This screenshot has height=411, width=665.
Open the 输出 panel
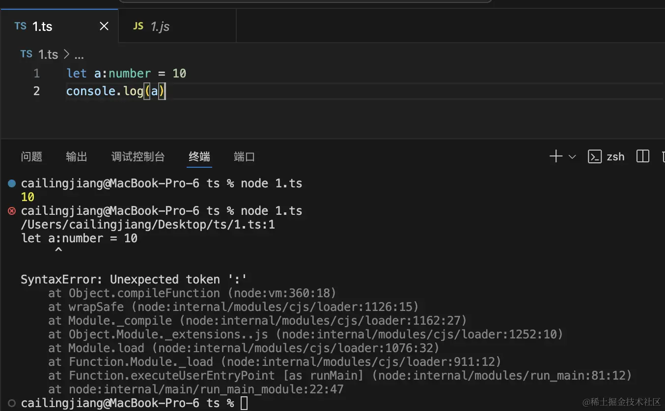[76, 156]
